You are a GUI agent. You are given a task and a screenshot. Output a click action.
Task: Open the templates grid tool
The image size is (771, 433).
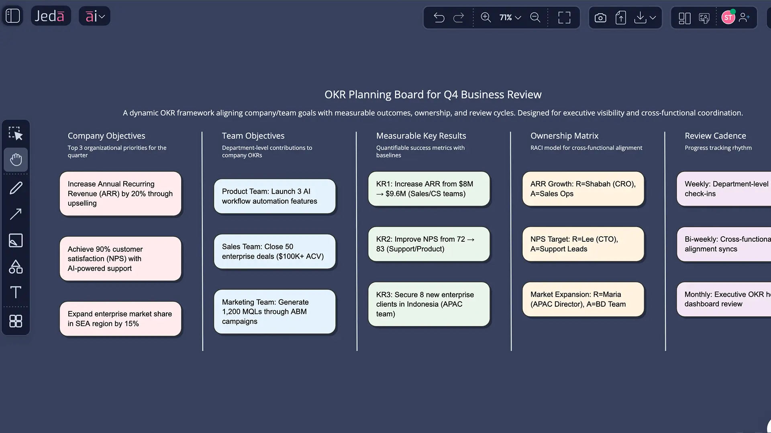(16, 321)
